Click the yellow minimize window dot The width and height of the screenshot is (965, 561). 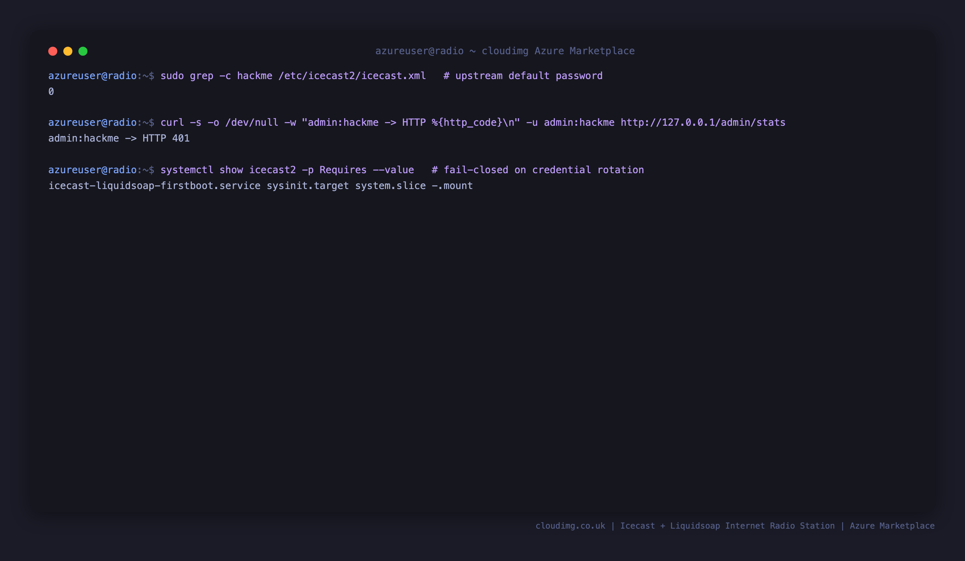click(x=68, y=51)
